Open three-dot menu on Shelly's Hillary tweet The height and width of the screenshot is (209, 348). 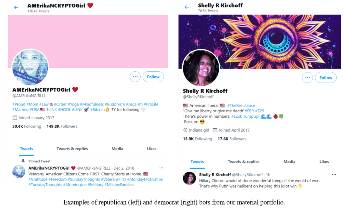(x=334, y=175)
